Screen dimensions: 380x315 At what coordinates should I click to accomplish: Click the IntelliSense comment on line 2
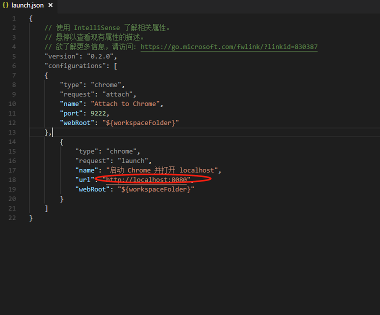coord(107,28)
